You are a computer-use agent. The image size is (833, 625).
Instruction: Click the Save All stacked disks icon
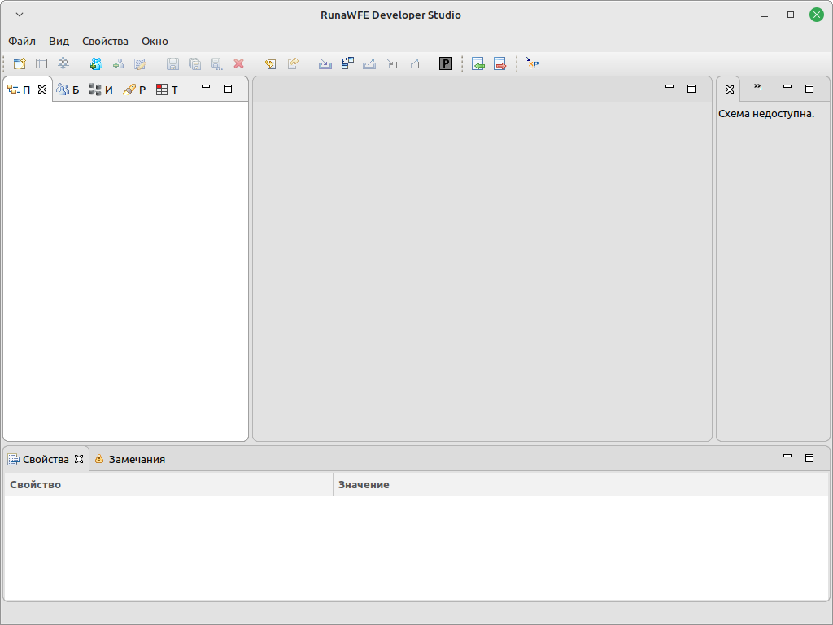click(194, 63)
